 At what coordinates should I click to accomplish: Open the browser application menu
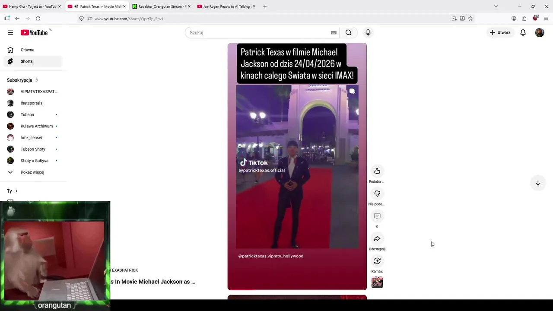tap(546, 19)
